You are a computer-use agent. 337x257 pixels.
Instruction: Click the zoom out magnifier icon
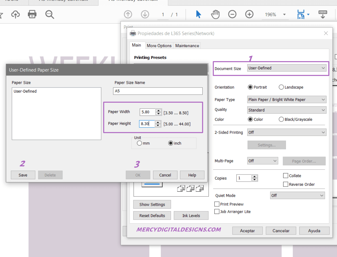pos(49,14)
